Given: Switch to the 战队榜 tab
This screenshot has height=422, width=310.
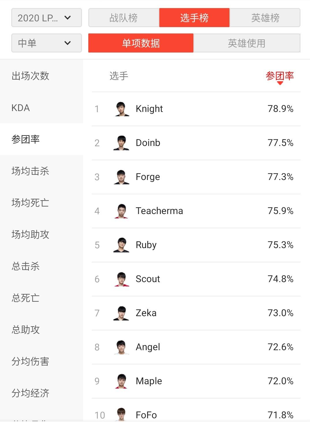Looking at the screenshot, I should pos(124,18).
